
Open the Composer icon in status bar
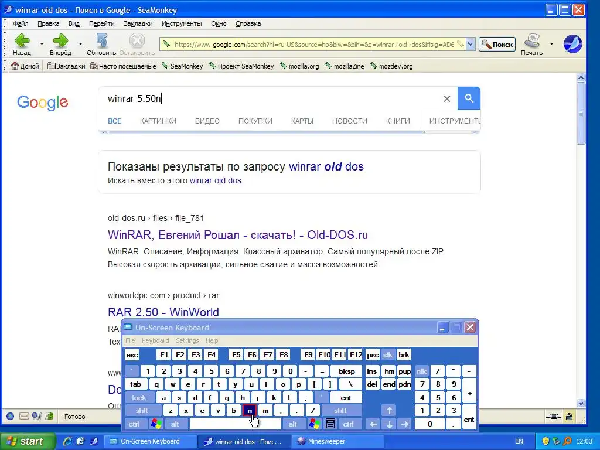(x=37, y=417)
